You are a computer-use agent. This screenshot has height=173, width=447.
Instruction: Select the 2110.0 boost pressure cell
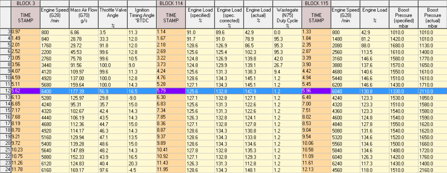click(x=432, y=91)
